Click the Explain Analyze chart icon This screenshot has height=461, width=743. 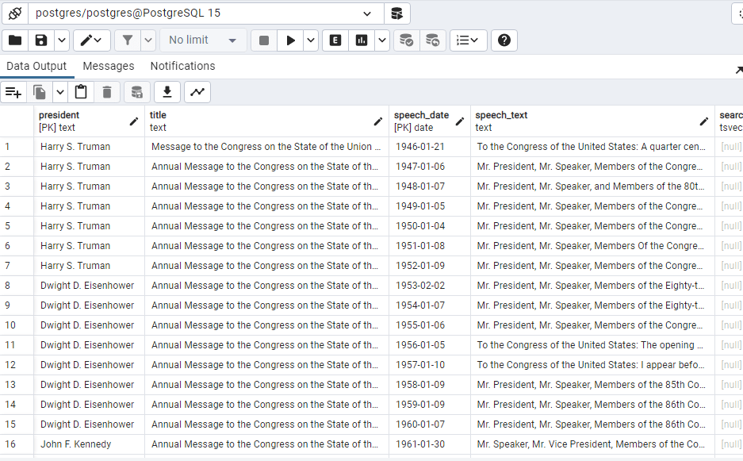coord(362,40)
